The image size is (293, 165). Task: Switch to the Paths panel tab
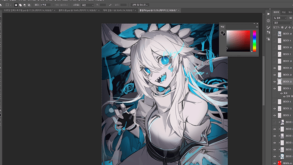click(x=290, y=12)
